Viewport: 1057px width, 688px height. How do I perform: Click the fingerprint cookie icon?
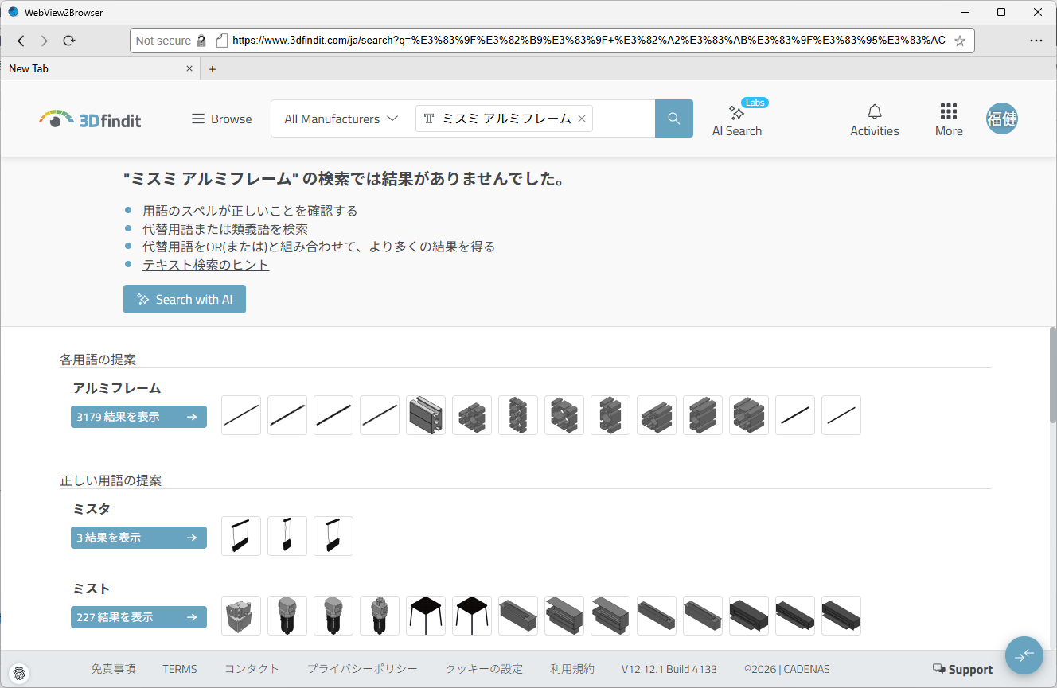click(21, 671)
